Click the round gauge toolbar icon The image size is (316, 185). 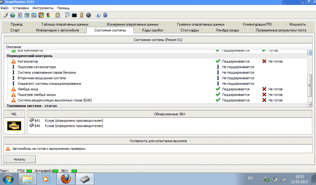point(89,15)
